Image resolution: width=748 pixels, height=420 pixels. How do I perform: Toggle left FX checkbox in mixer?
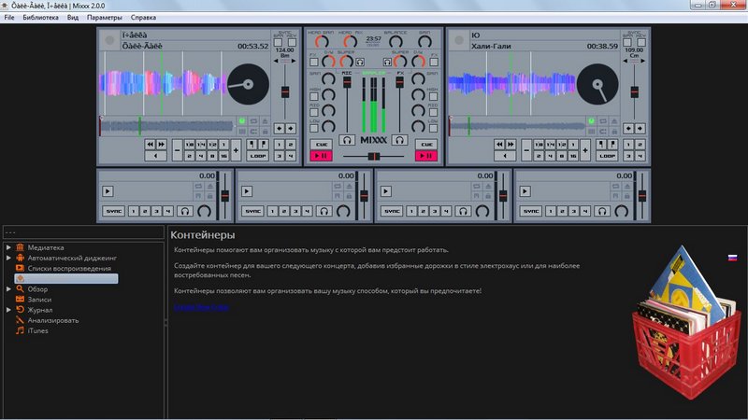(x=314, y=62)
